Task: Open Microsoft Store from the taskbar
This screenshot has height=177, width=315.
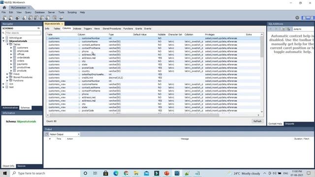Action: (x=106, y=173)
